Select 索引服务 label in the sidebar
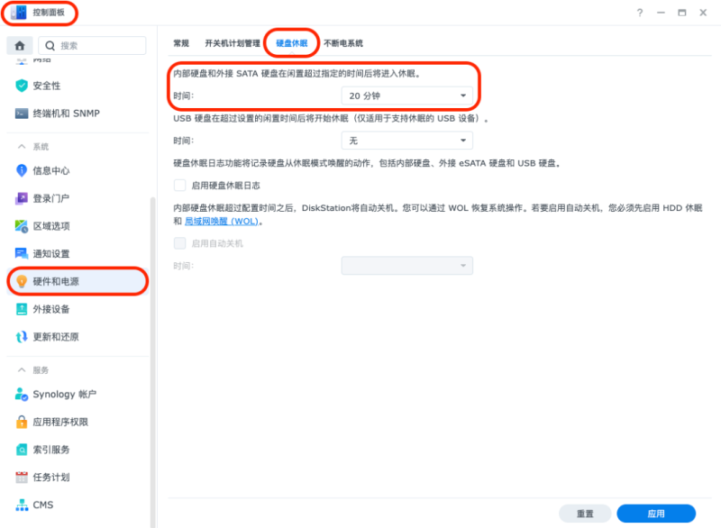The width and height of the screenshot is (721, 528). [x=51, y=450]
